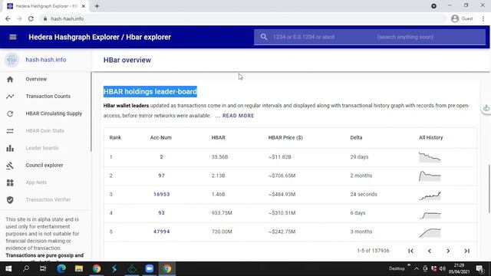Open Windows Start menu
The image size is (491, 276).
tap(8, 268)
